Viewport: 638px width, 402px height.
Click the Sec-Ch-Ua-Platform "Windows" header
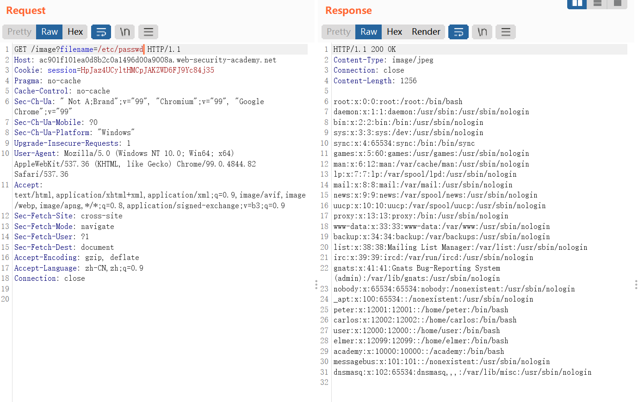[x=74, y=132]
